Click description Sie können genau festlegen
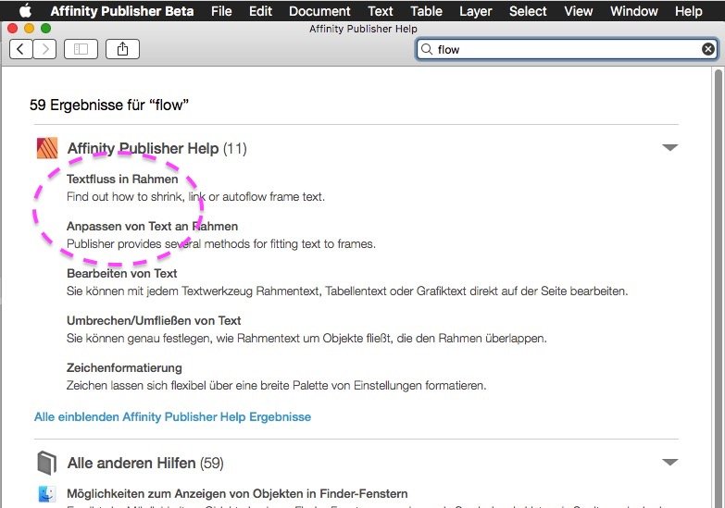This screenshot has height=508, width=725. [x=306, y=338]
